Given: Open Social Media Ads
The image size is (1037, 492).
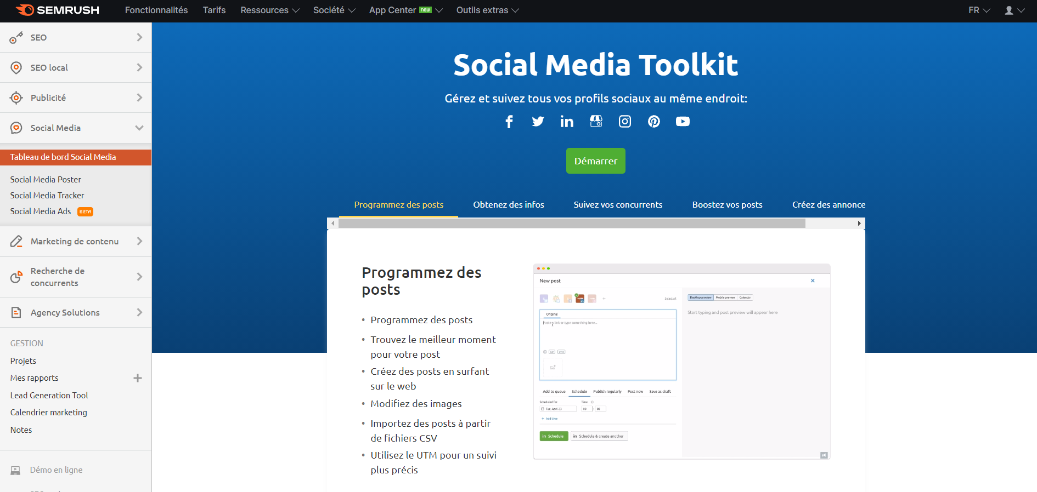Looking at the screenshot, I should (41, 211).
